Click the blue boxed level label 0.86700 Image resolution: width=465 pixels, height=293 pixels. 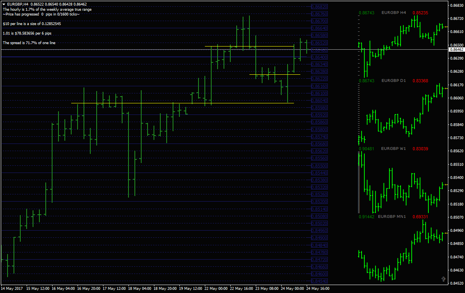point(319,21)
